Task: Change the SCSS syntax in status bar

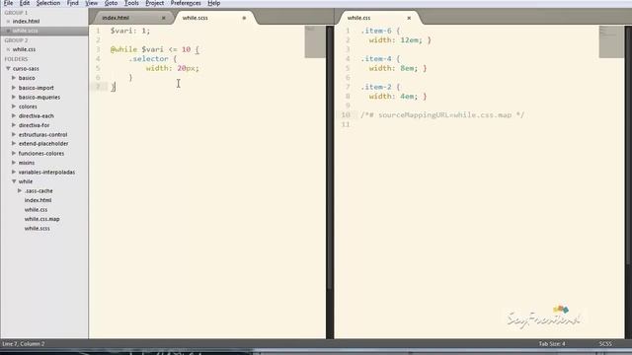Action: click(605, 344)
